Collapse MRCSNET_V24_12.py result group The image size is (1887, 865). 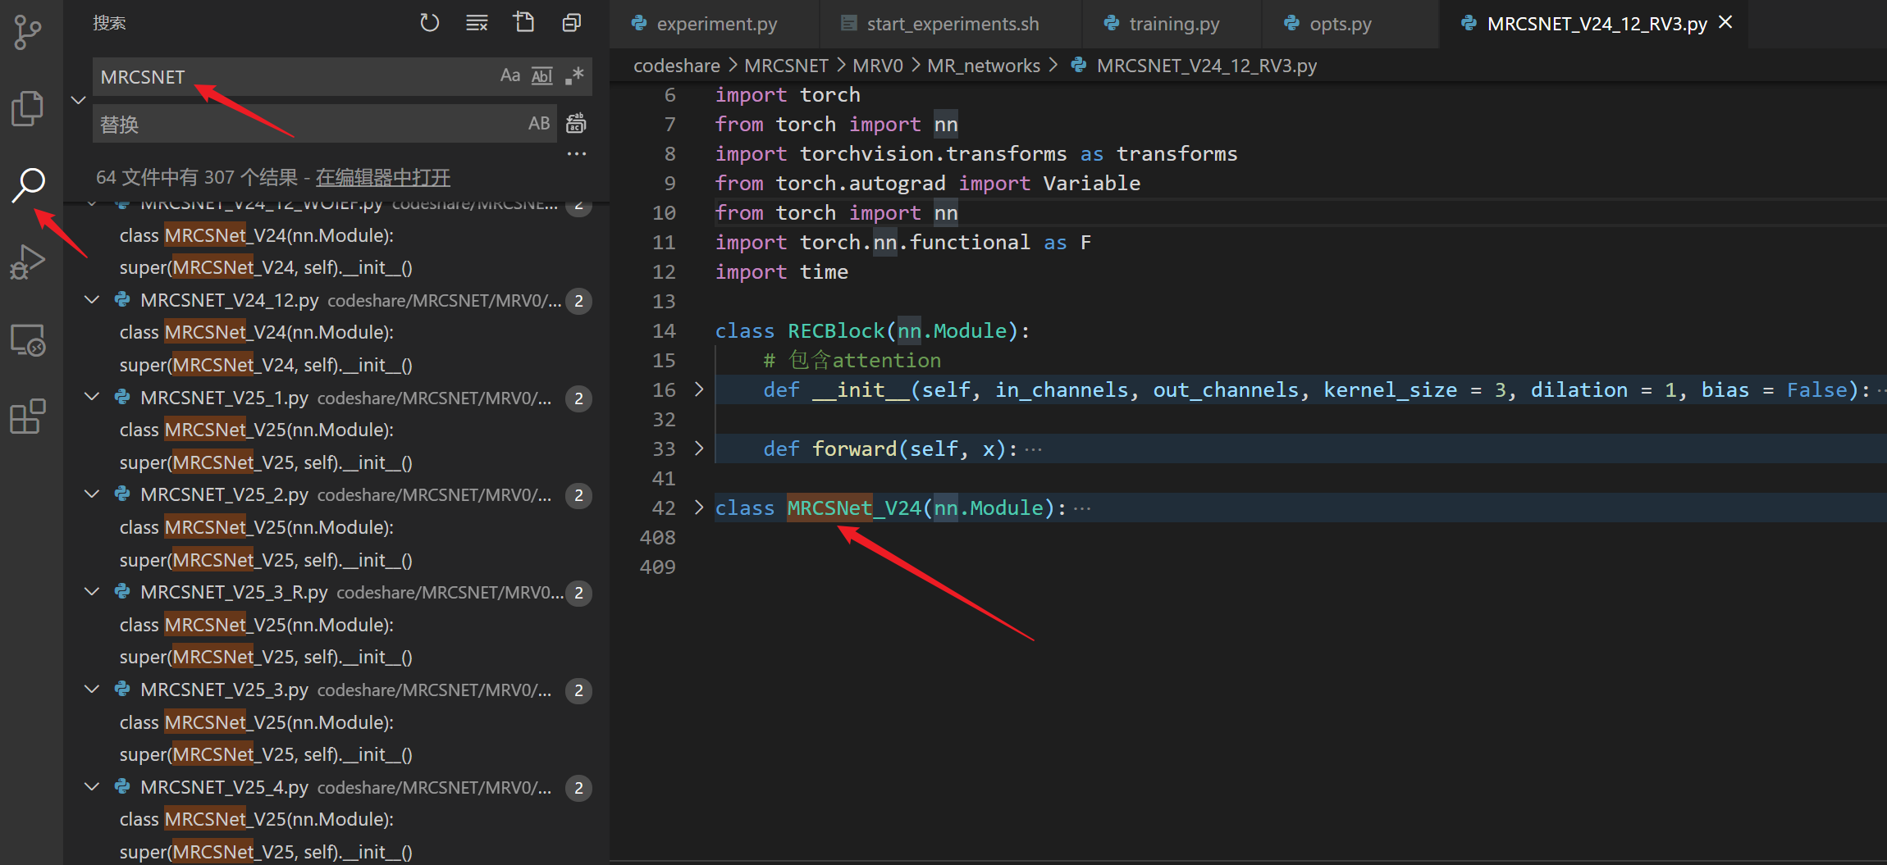click(92, 300)
